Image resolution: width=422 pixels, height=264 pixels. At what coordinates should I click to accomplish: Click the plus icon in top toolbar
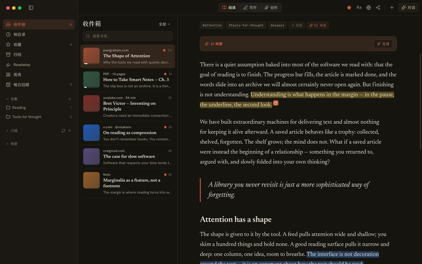[392, 8]
